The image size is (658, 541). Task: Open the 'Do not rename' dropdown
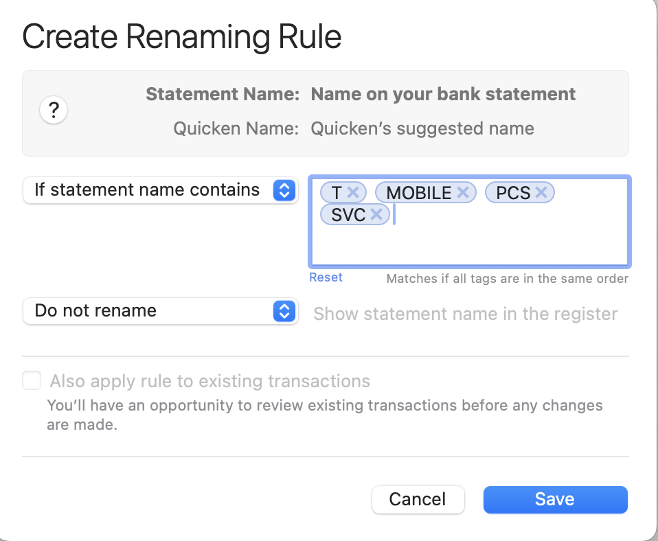147,311
